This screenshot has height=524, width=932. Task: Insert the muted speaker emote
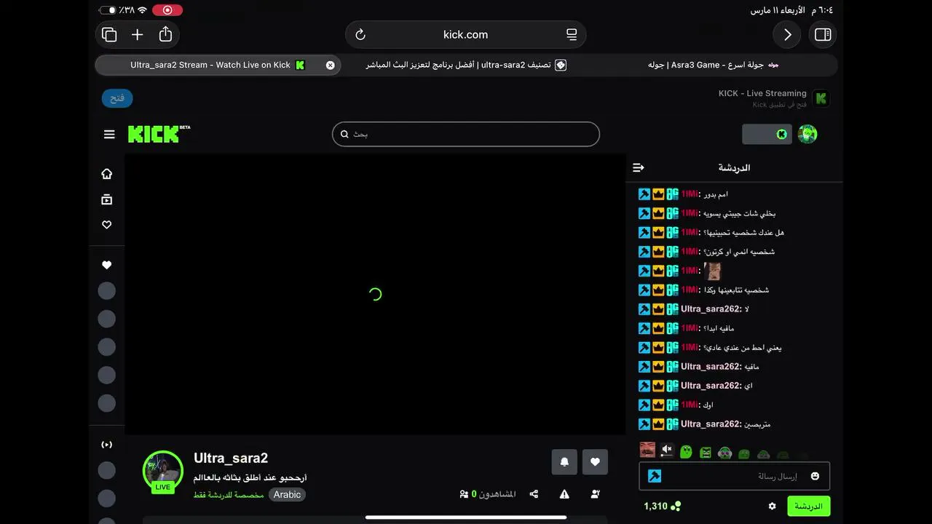[x=666, y=452]
